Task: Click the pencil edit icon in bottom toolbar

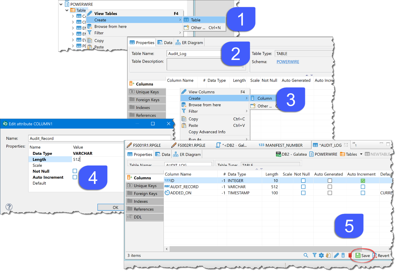Action: [336, 255]
